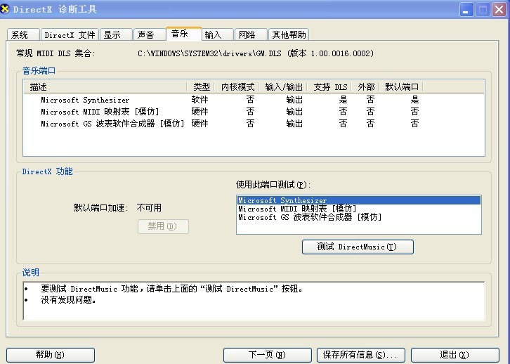
Task: Click the 禁用(D) button
Action: [163, 226]
